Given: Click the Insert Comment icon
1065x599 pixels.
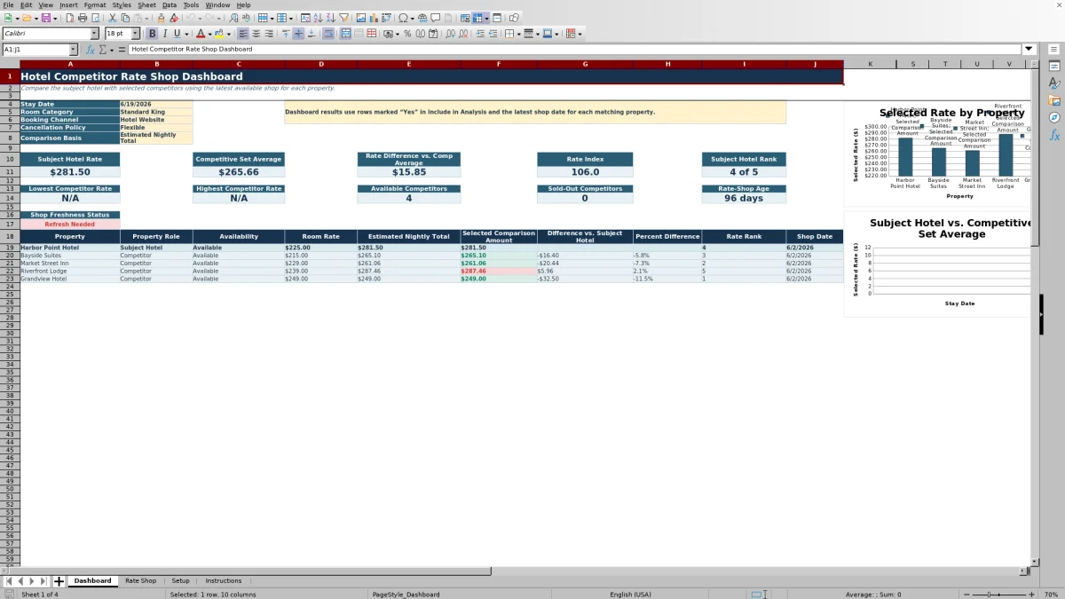Looking at the screenshot, I should point(436,18).
